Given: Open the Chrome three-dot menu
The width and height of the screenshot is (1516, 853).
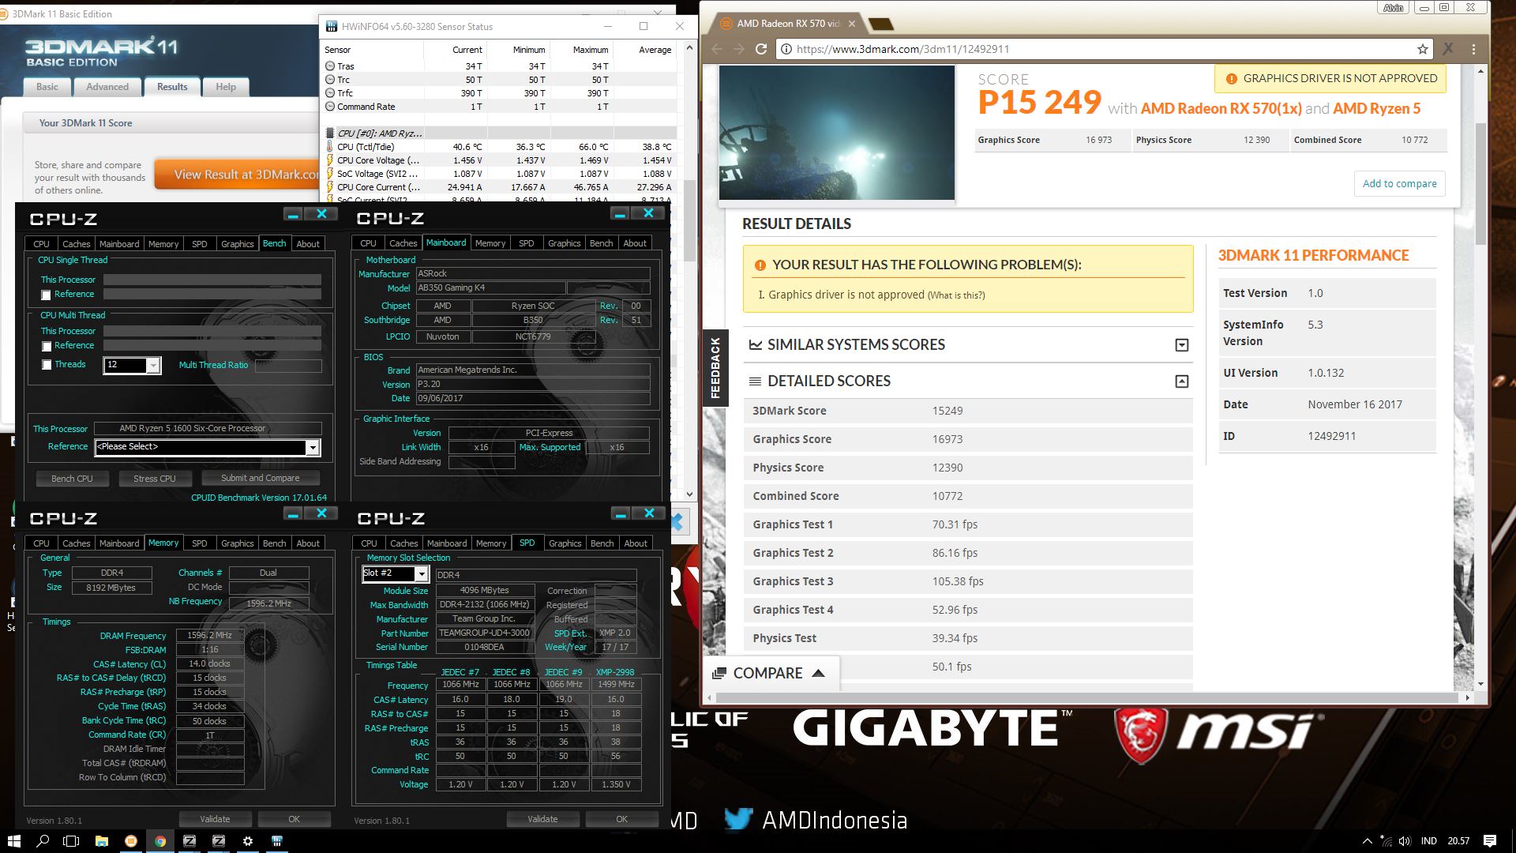Looking at the screenshot, I should click(1473, 49).
